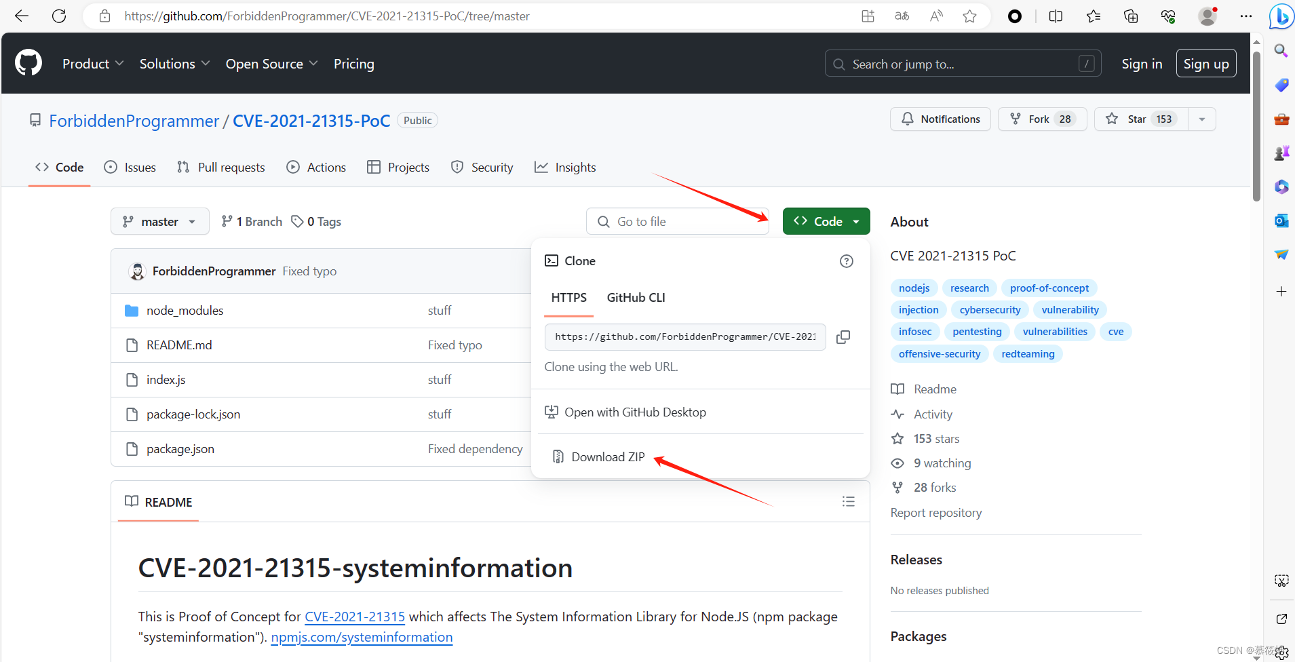Viewport: 1295px width, 662px height.
Task: Switch to the GitHub CLI tab
Action: 635,297
